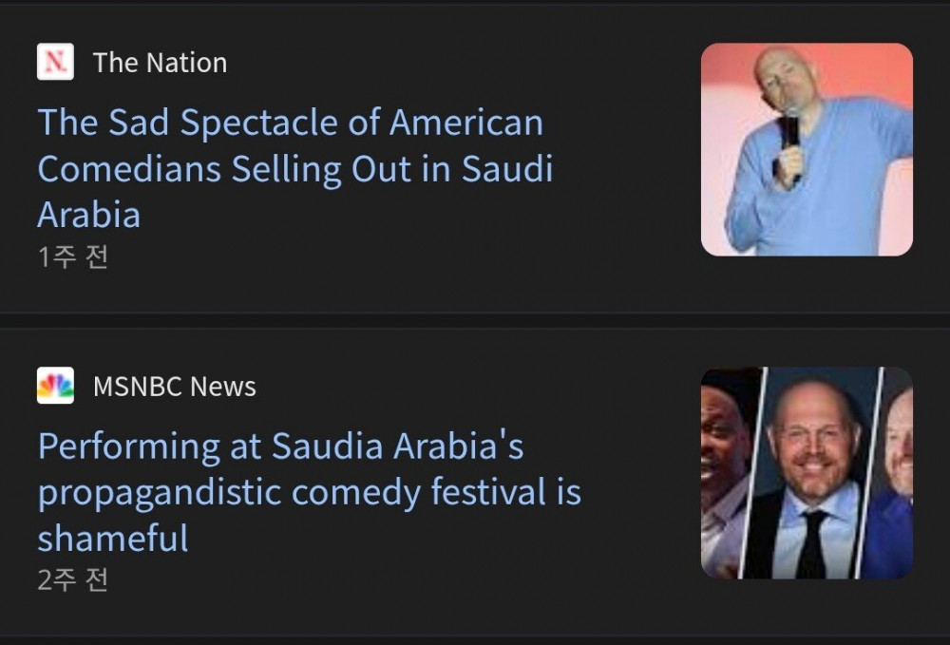The height and width of the screenshot is (645, 950).
Task: Open The Nation publisher name
Action: click(160, 63)
